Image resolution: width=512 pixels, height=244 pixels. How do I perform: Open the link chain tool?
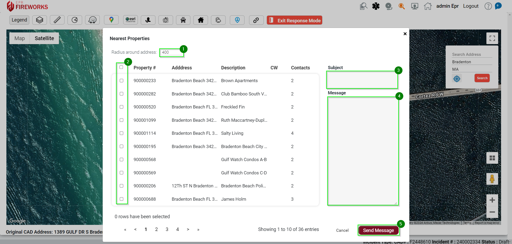coord(256,20)
